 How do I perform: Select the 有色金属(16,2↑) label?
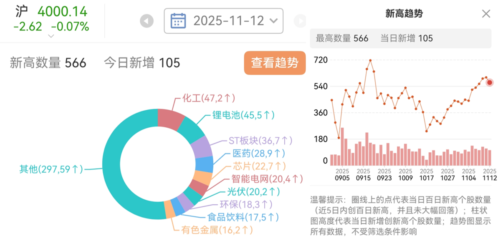click(x=217, y=229)
